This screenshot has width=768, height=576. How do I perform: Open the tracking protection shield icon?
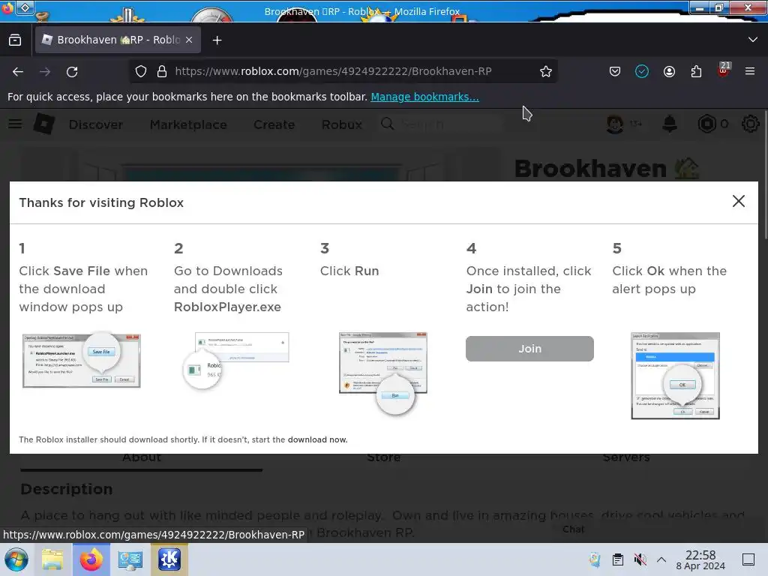tap(141, 71)
